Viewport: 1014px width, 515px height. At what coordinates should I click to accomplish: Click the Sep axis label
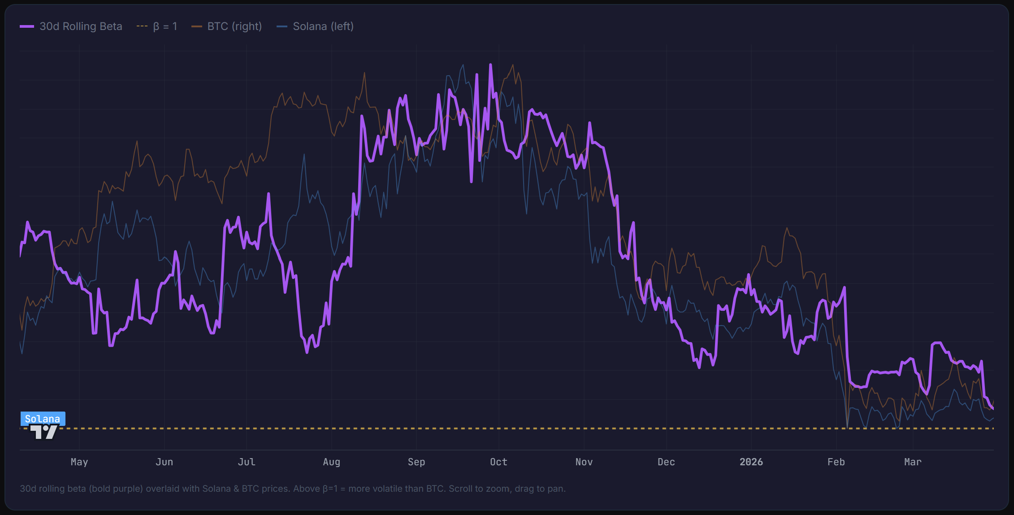point(416,462)
